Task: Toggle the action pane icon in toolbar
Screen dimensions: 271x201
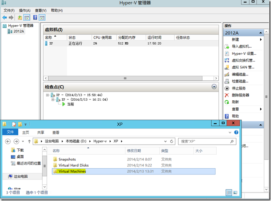Action: pos(42,17)
